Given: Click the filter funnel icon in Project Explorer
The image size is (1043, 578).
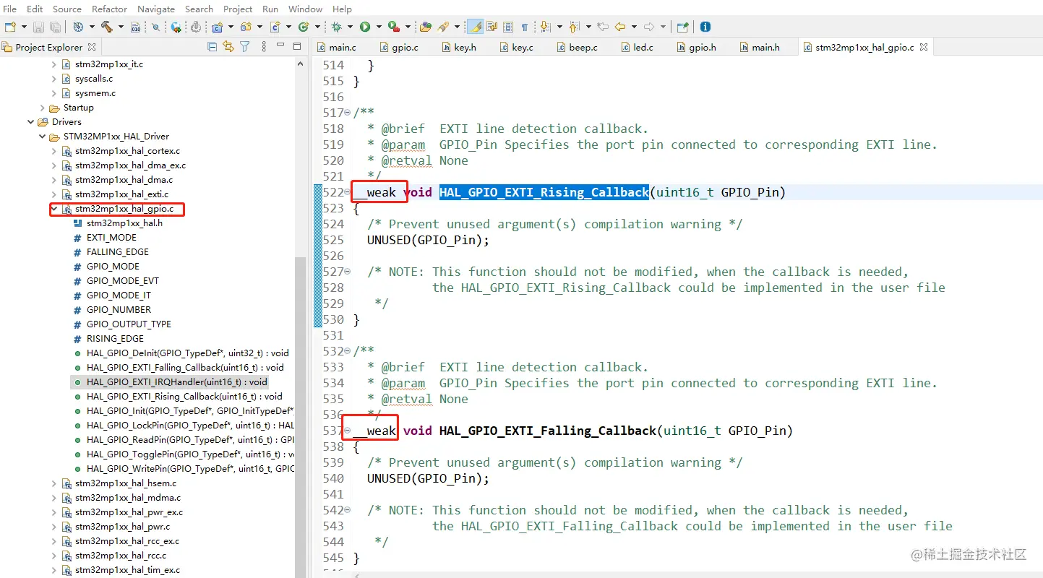Looking at the screenshot, I should 245,47.
